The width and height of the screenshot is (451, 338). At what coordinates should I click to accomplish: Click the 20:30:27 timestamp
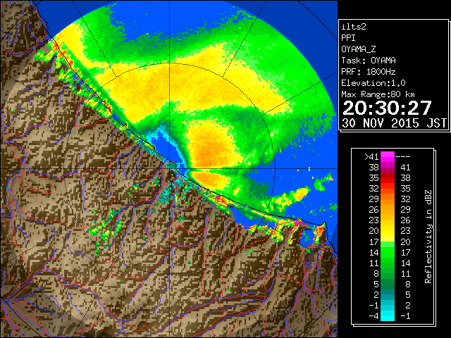[x=387, y=108]
